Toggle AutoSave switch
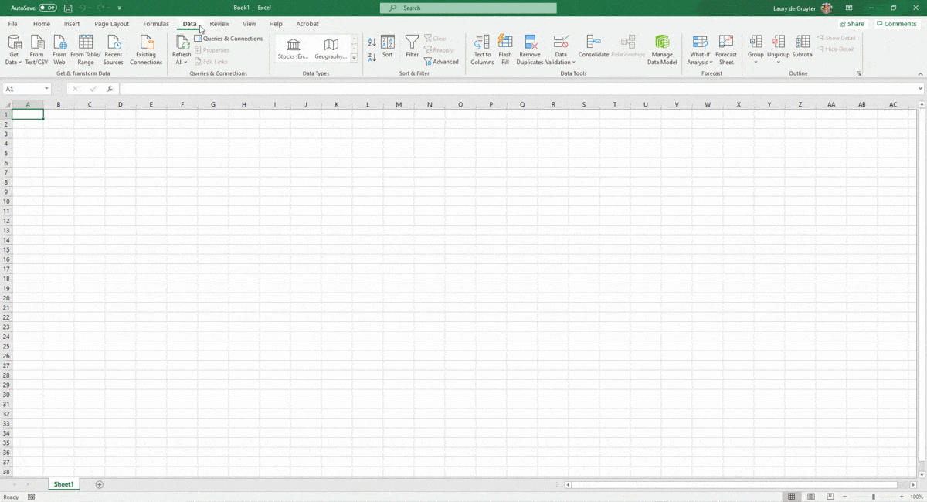Viewport: 927px width, 502px height. coord(48,8)
